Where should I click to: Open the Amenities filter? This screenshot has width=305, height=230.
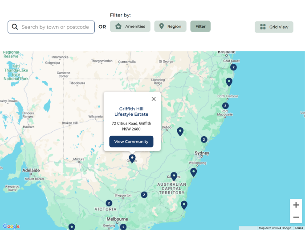pos(130,26)
